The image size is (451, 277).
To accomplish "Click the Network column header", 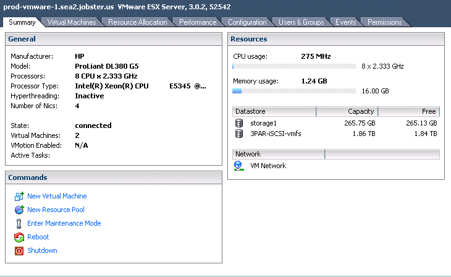I will [x=279, y=154].
